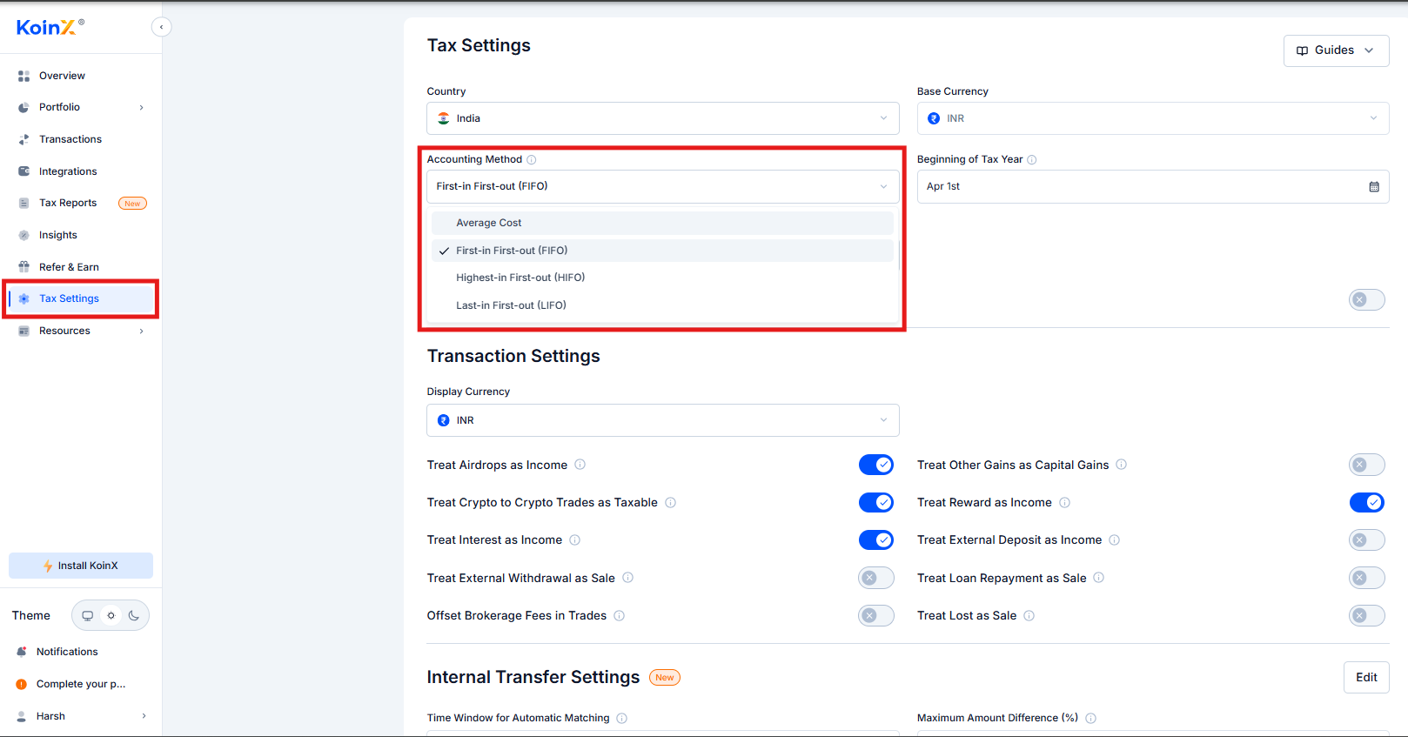Image resolution: width=1408 pixels, height=737 pixels.
Task: Toggle the switch right of the accounting dropdown
Action: [1367, 299]
